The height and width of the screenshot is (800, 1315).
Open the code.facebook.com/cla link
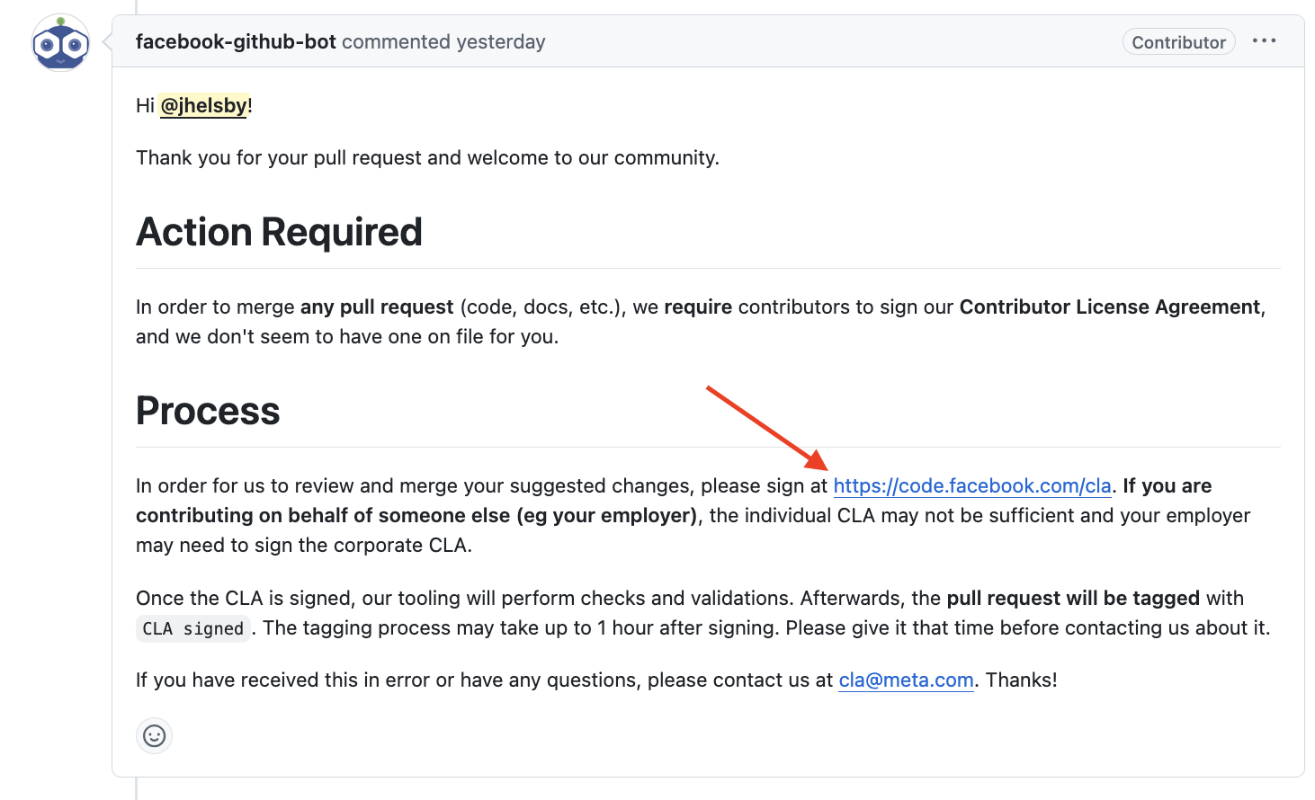pos(972,486)
